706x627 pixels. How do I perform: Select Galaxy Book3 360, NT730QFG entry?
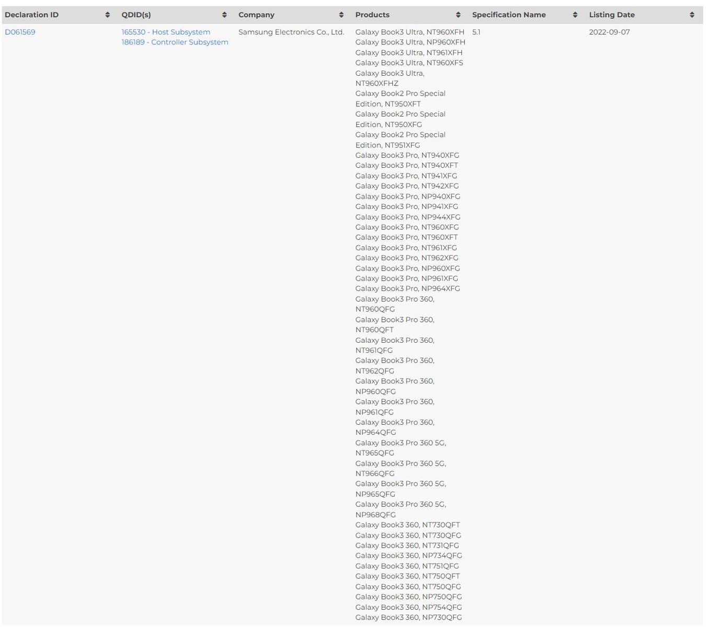coord(408,536)
